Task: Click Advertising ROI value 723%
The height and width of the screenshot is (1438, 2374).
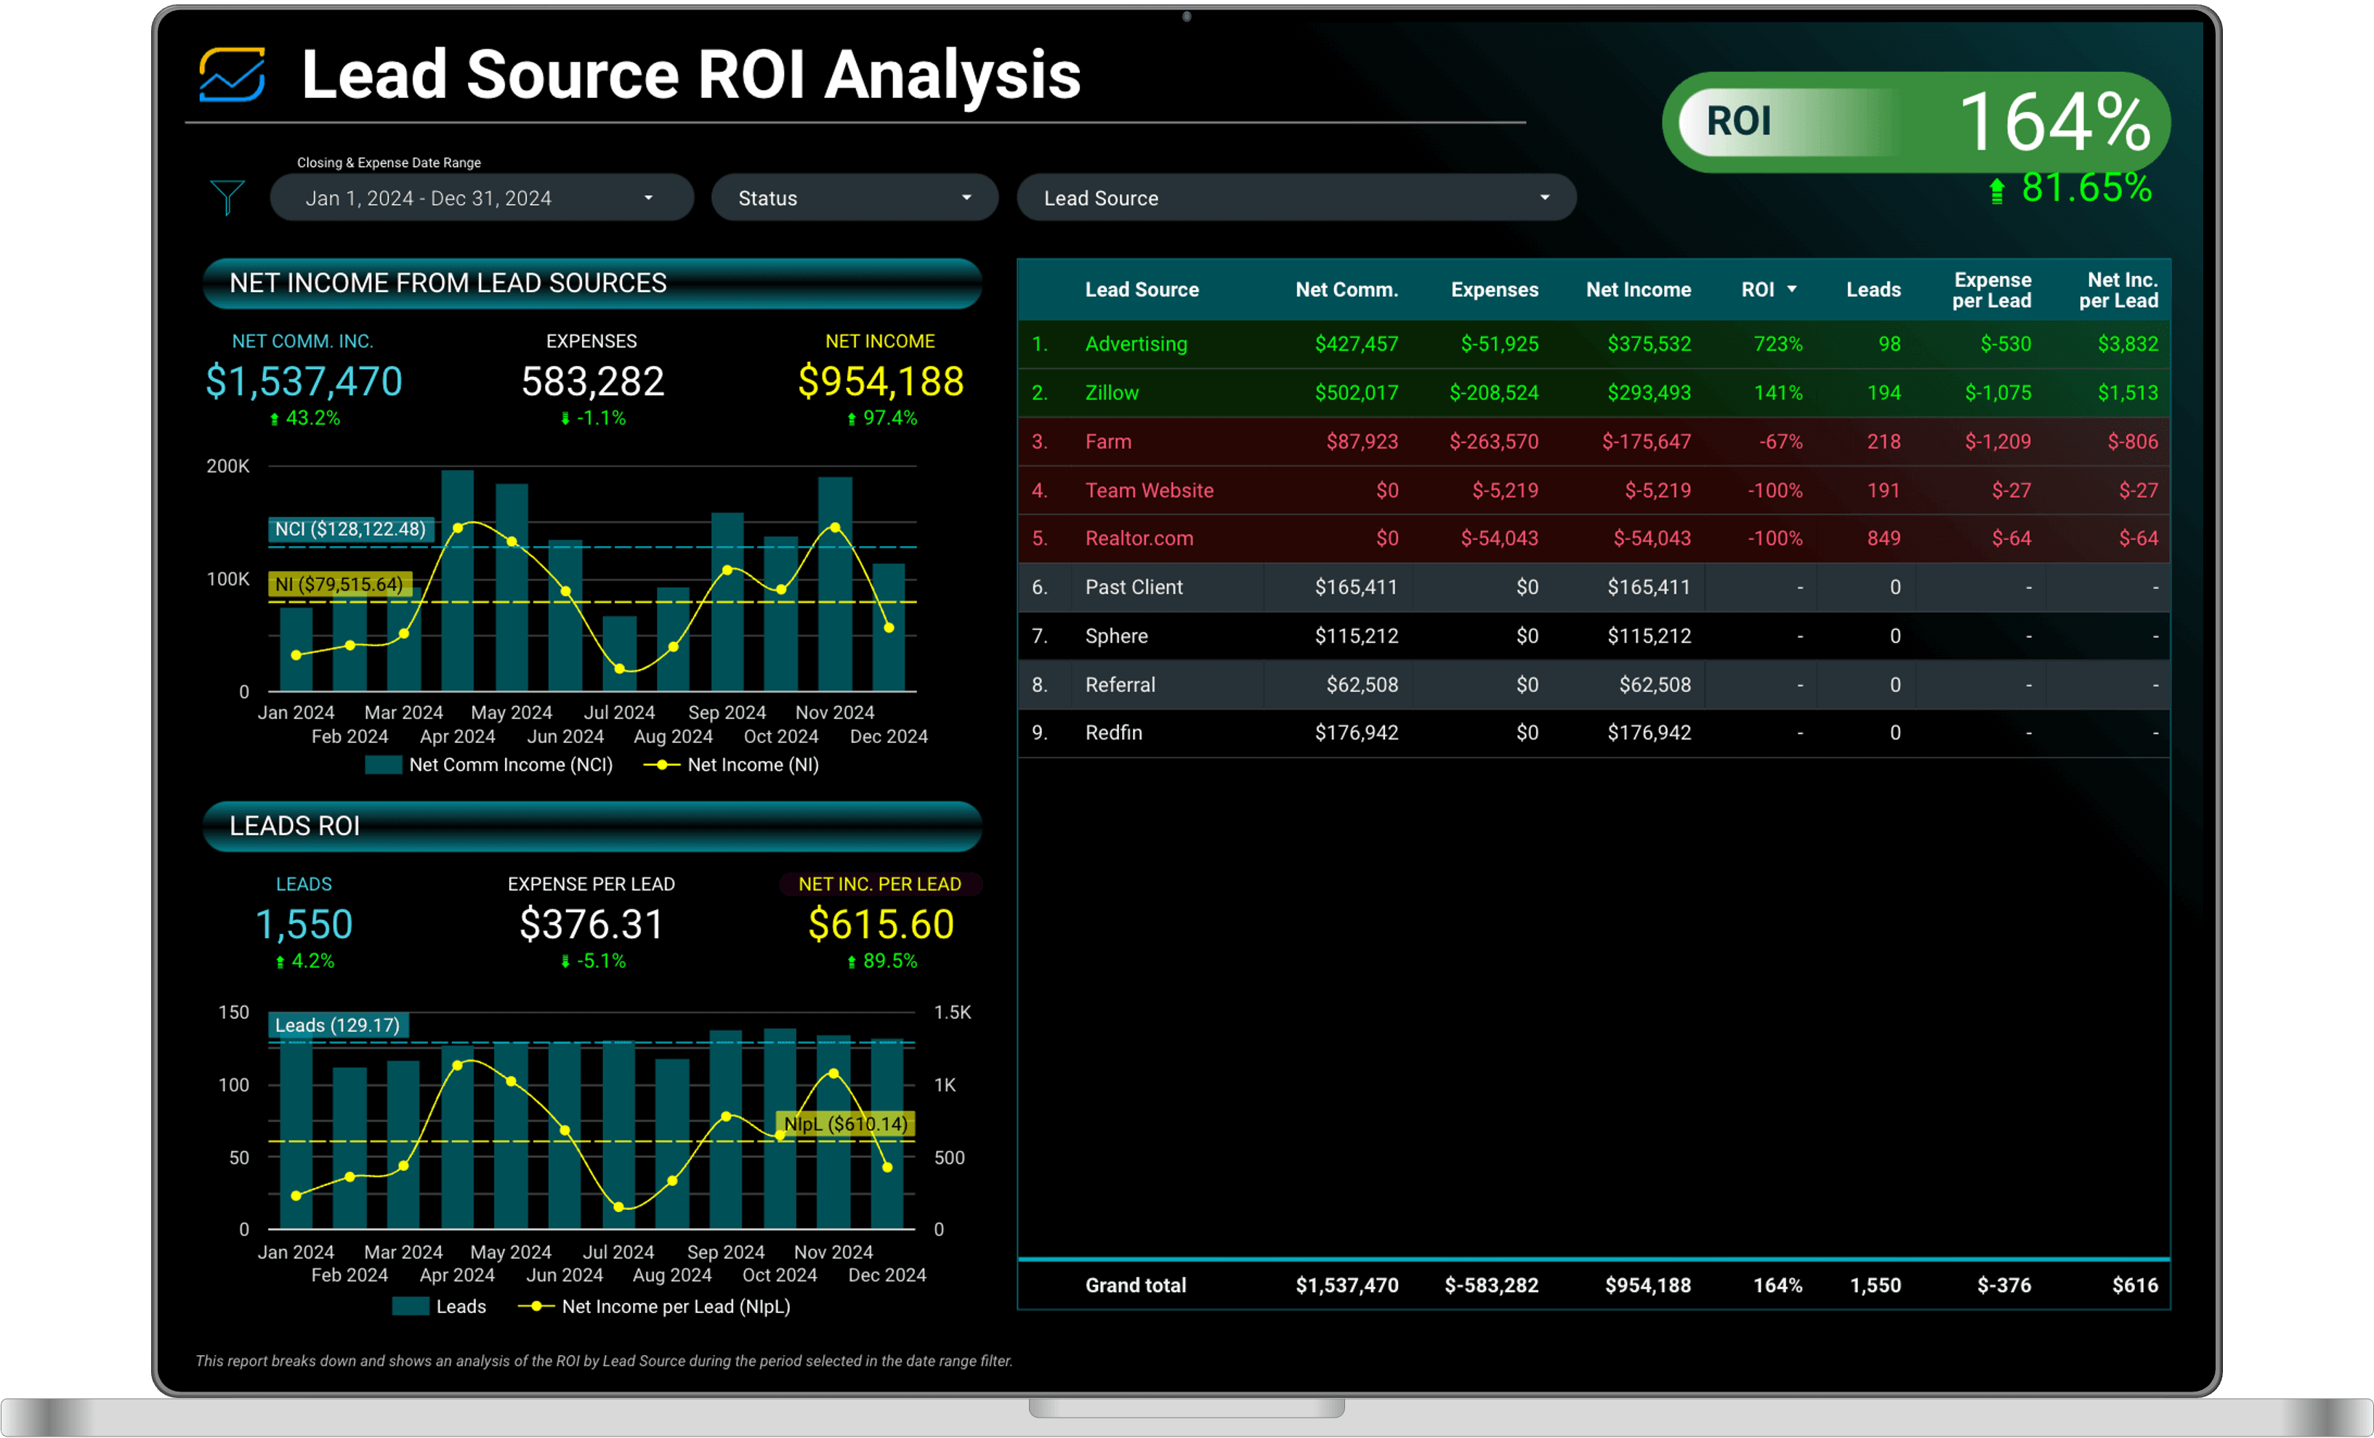Action: pyautogui.click(x=1777, y=344)
